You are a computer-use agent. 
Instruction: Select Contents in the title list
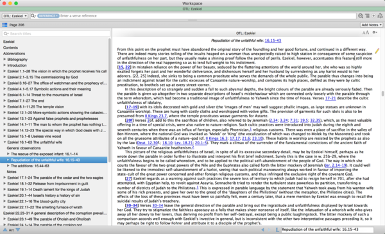10,47
